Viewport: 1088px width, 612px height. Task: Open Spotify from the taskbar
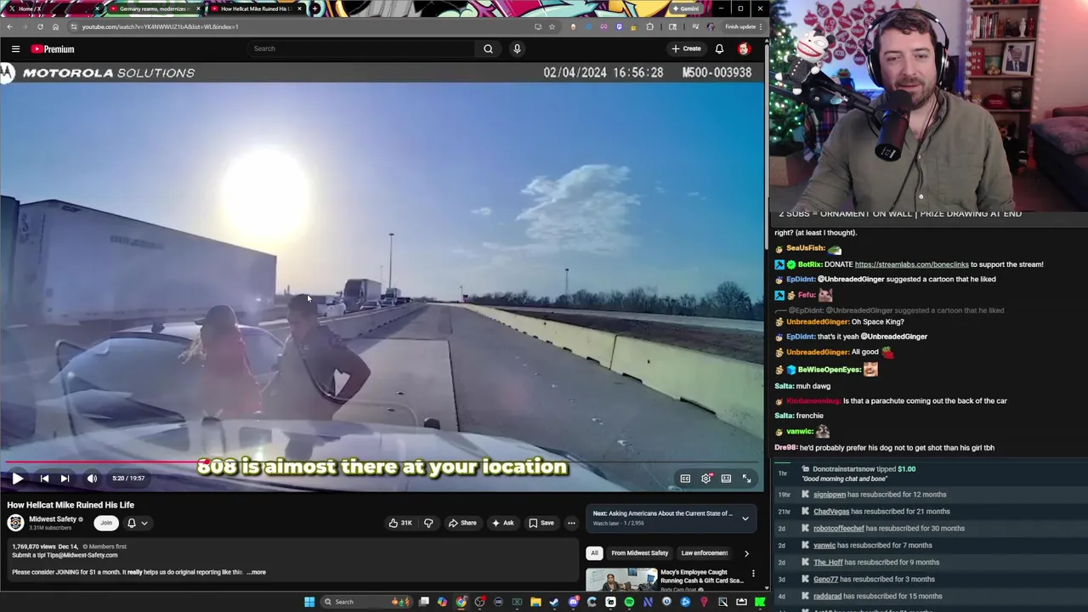click(x=629, y=602)
